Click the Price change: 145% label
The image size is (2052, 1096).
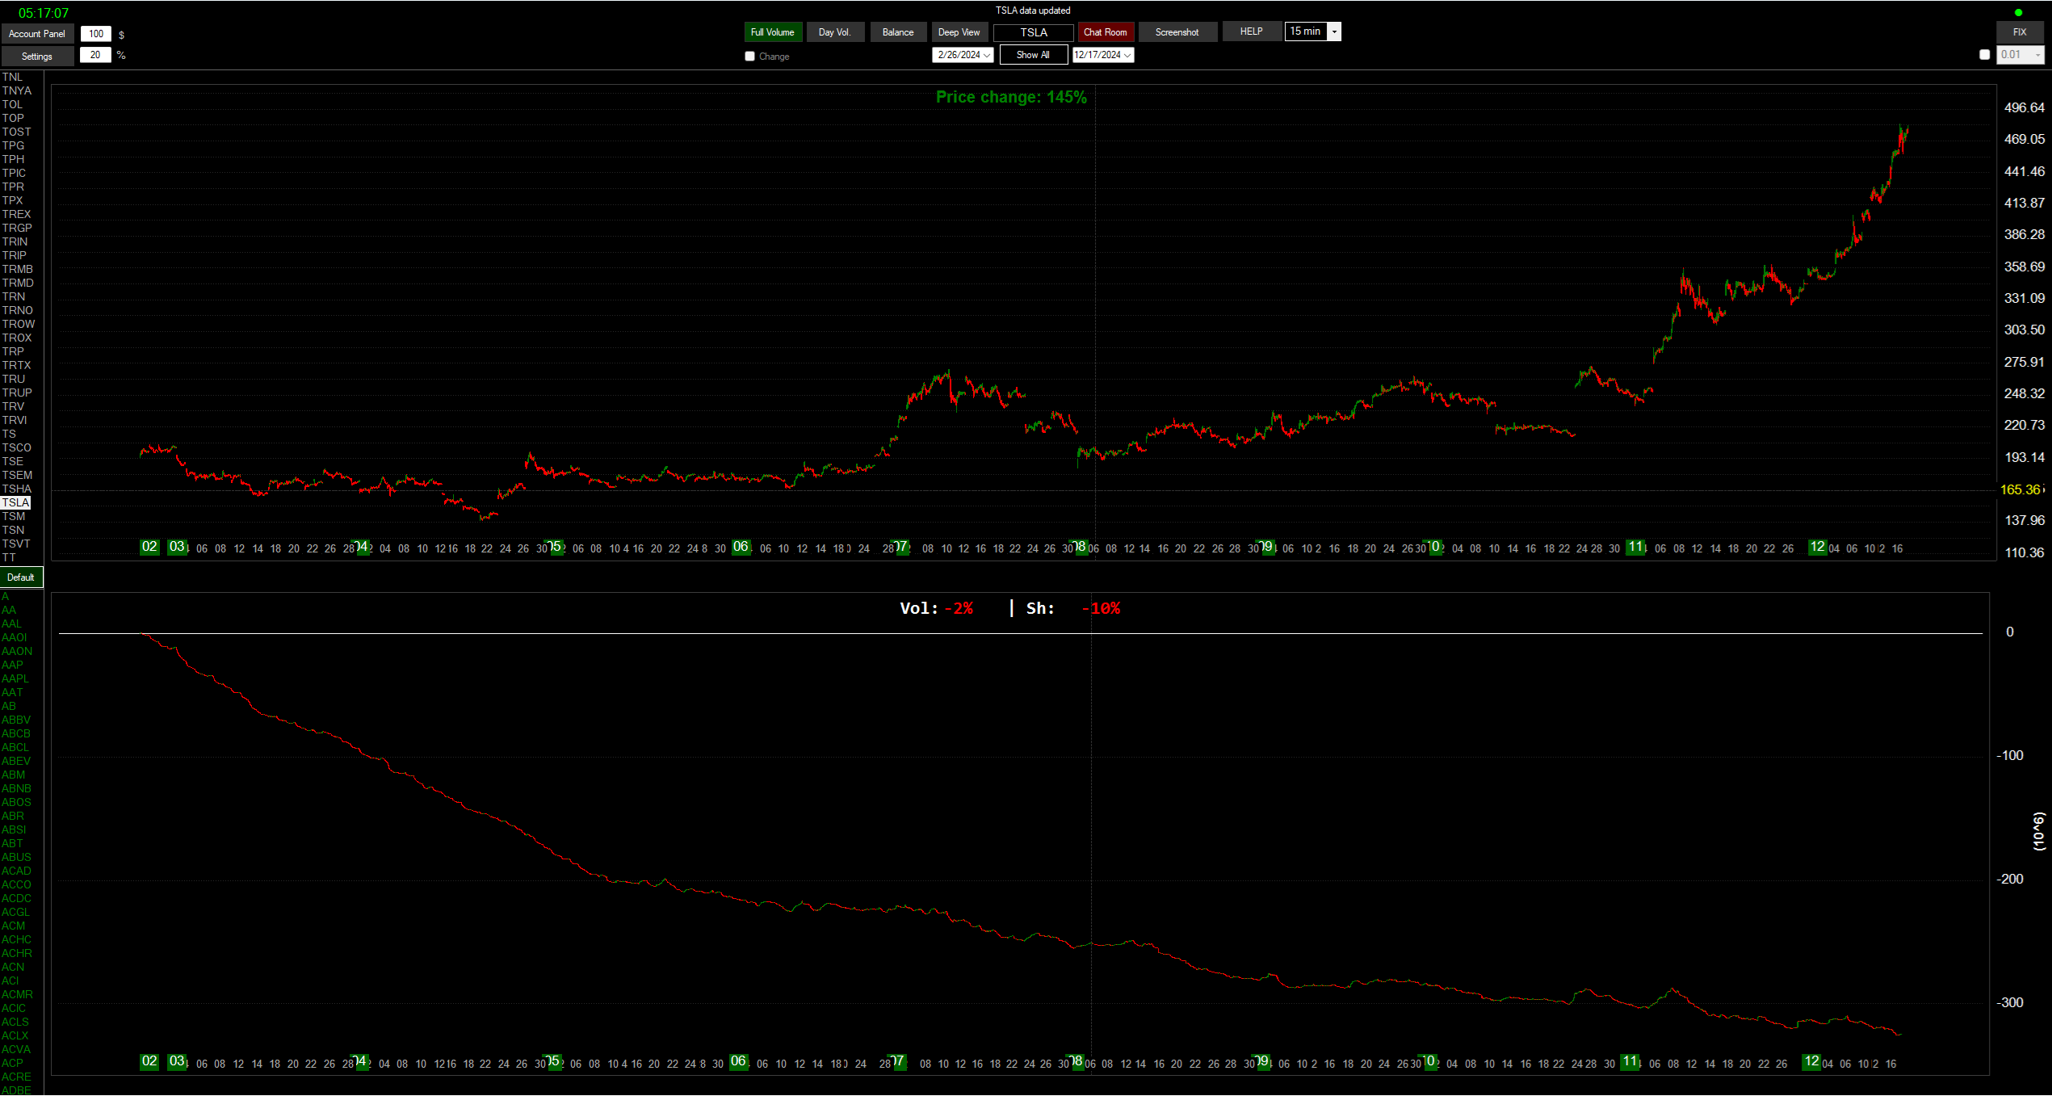coord(1011,97)
